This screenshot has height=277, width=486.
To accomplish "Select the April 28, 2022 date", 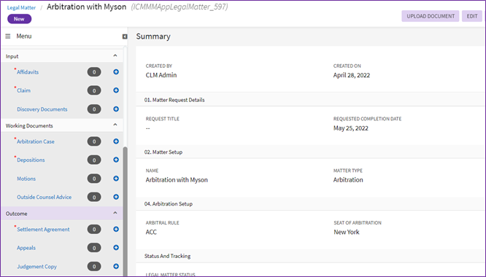I will (352, 75).
